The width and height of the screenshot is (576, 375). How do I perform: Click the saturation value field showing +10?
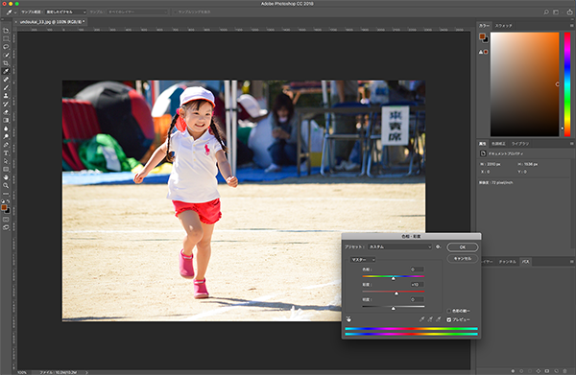(417, 285)
